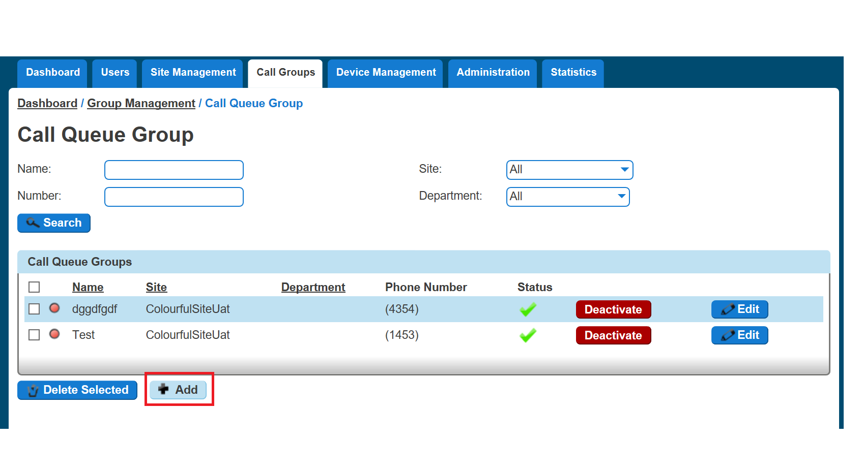Image resolution: width=863 pixels, height=471 pixels.
Task: View the Statistics tab
Action: [573, 73]
